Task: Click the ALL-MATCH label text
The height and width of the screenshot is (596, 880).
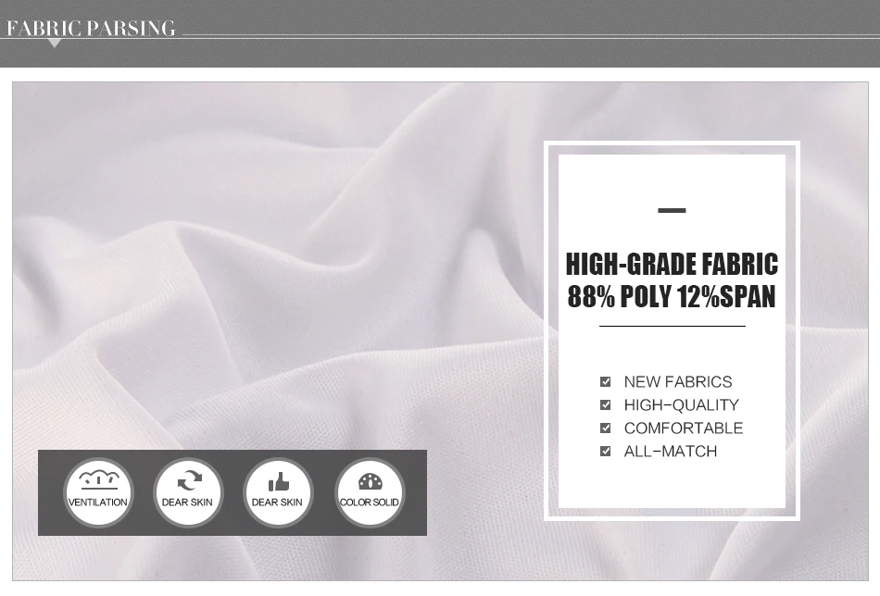Action: pyautogui.click(x=671, y=452)
